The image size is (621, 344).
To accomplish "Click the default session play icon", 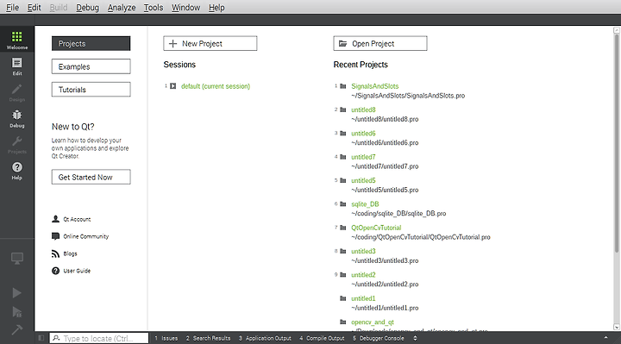I will pos(173,86).
